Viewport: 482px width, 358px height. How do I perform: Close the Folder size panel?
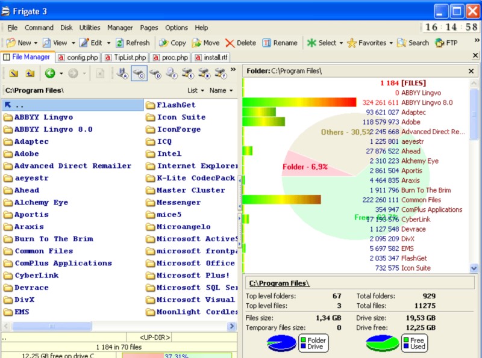point(471,71)
